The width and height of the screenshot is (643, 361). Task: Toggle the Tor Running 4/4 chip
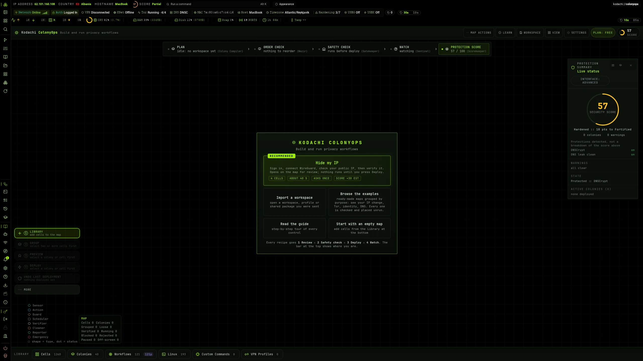(x=152, y=13)
